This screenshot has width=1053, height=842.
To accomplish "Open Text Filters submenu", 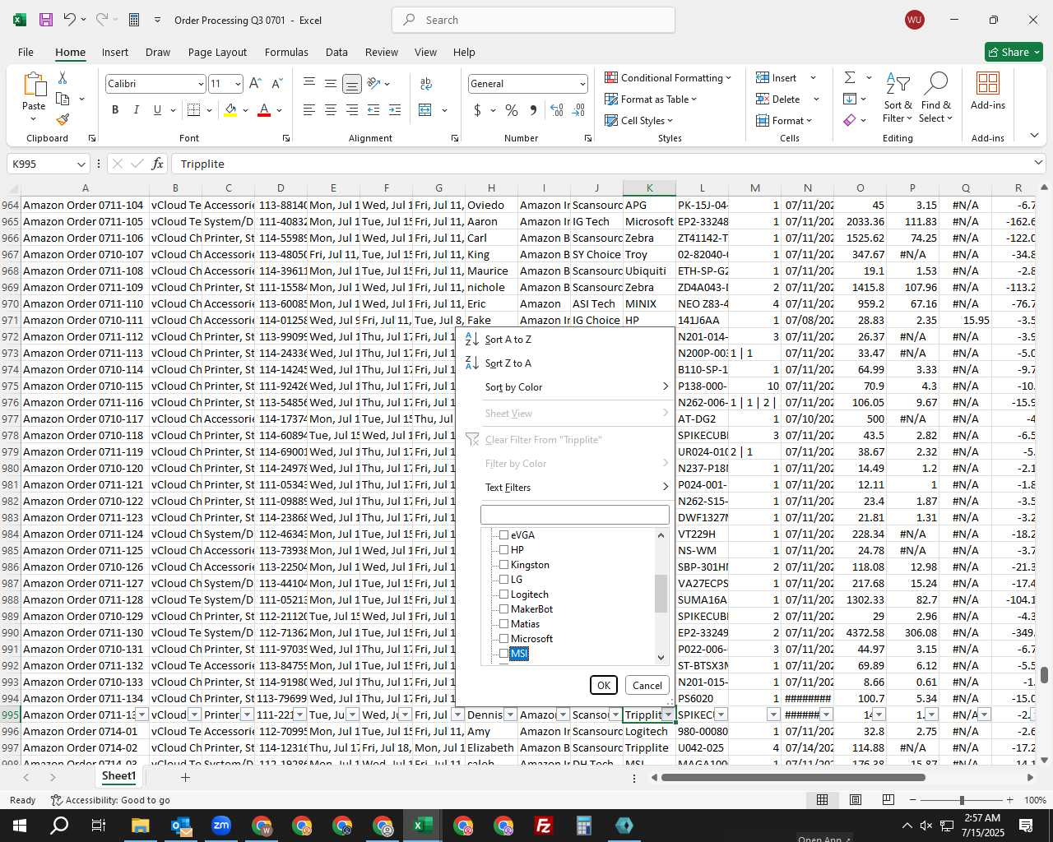I will pos(565,487).
